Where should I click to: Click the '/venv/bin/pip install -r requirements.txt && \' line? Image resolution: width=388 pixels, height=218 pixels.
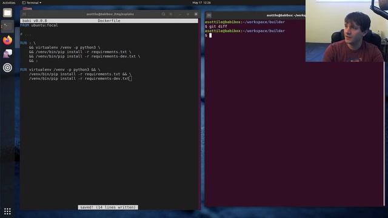tap(80, 74)
